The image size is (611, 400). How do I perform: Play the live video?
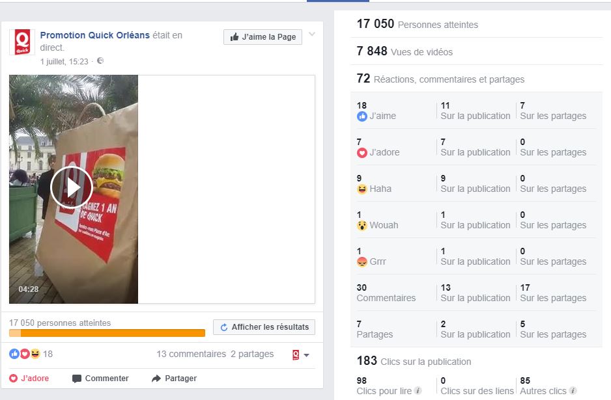click(x=72, y=187)
